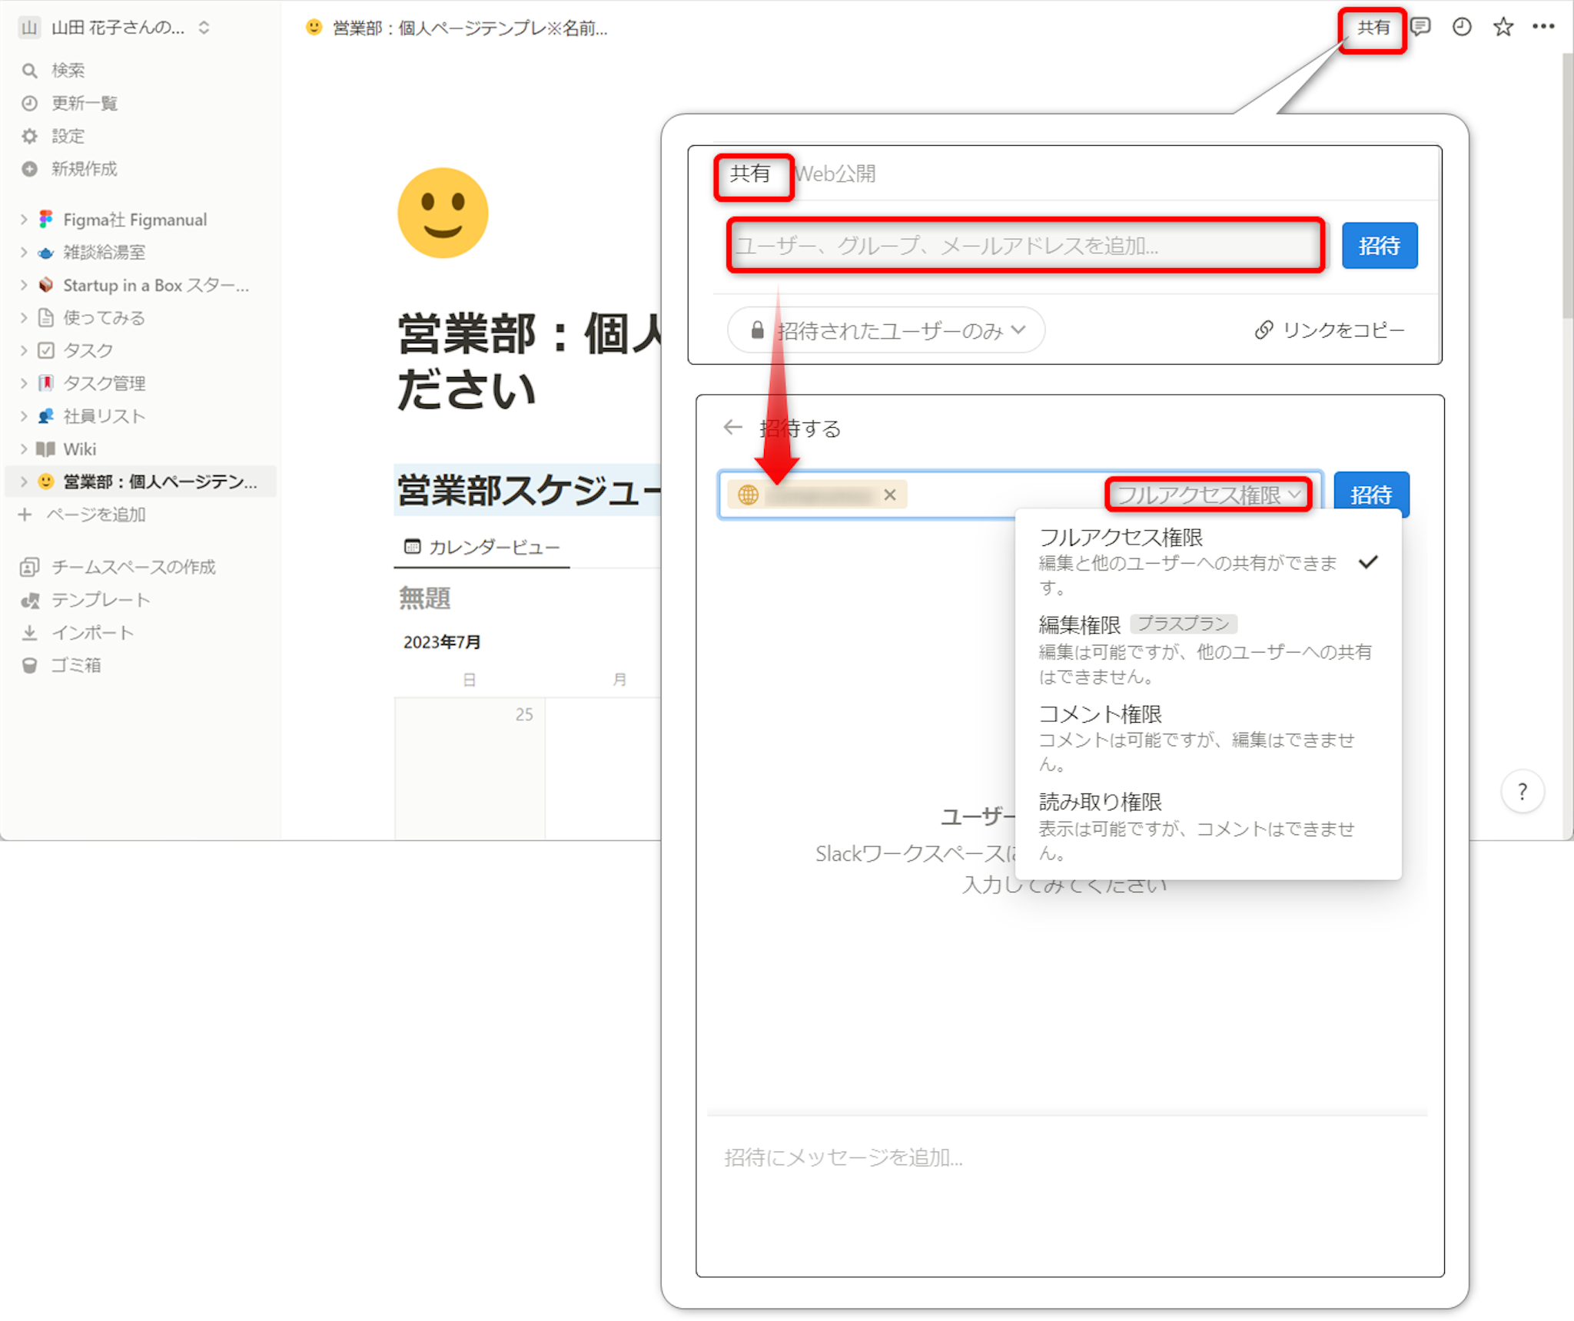Go back with 招待する arrow icon

pyautogui.click(x=732, y=427)
